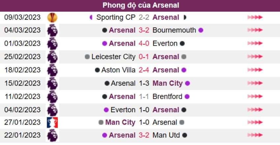Click the Brentford team name
280x145 pixels.
coord(167,96)
